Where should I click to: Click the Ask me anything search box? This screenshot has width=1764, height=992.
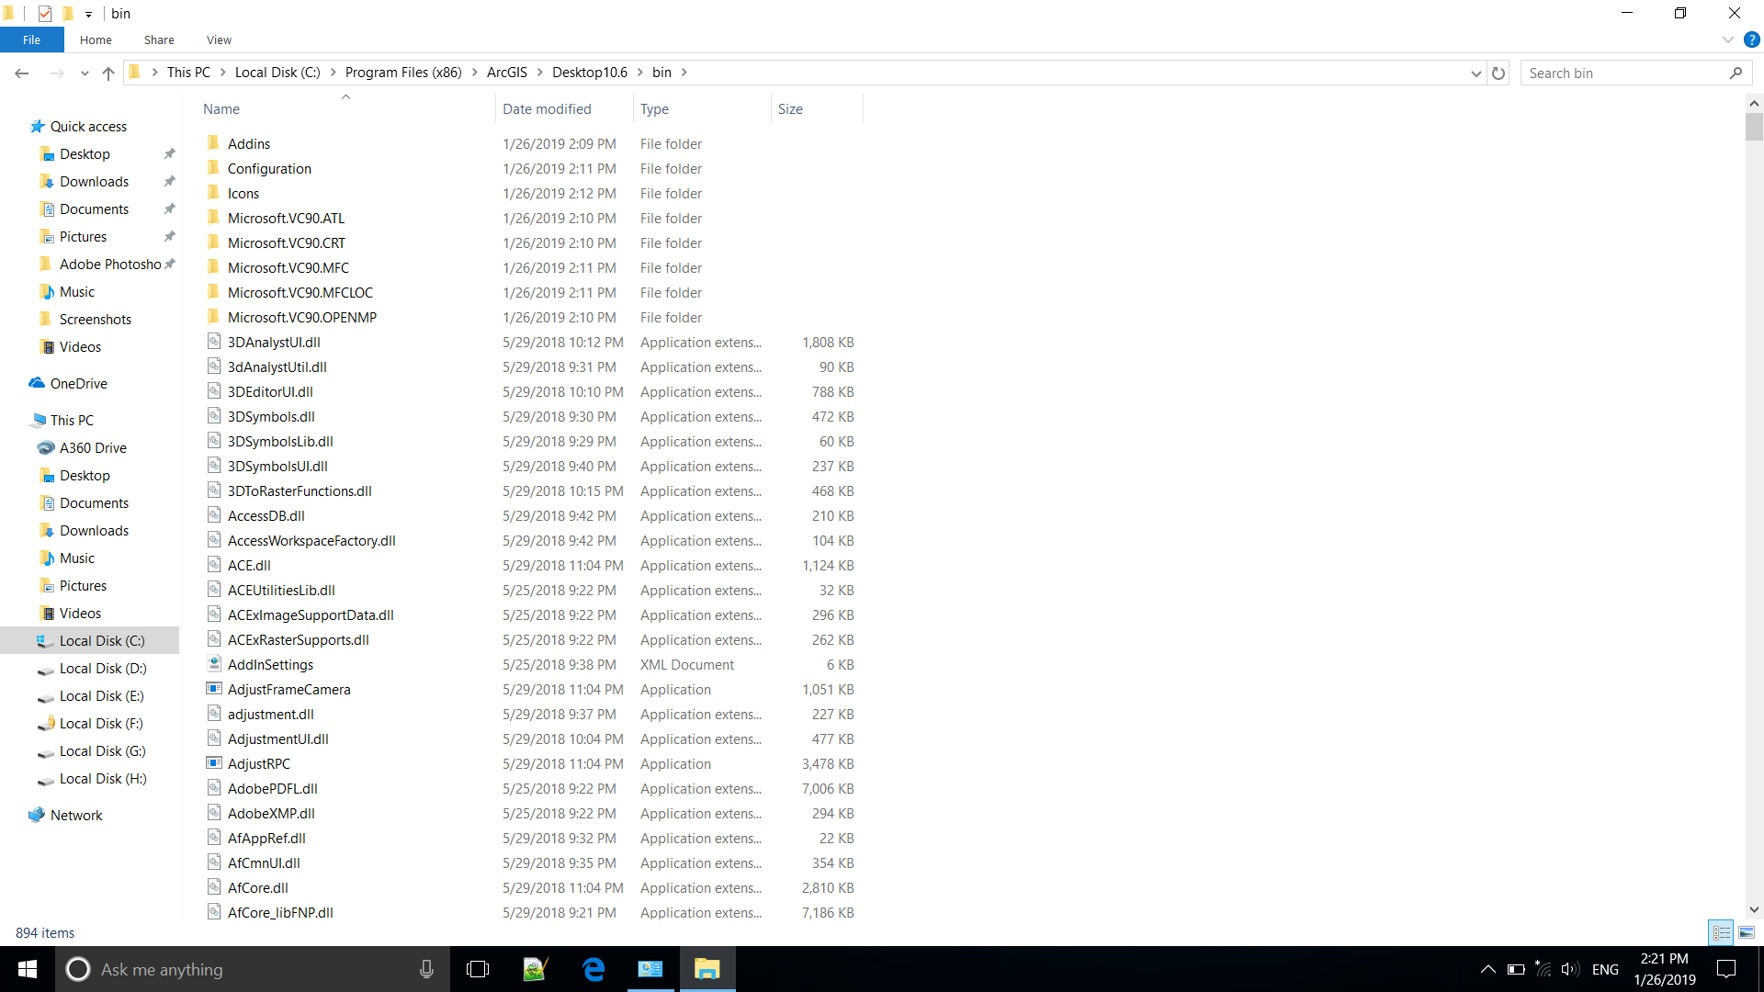pos(252,969)
